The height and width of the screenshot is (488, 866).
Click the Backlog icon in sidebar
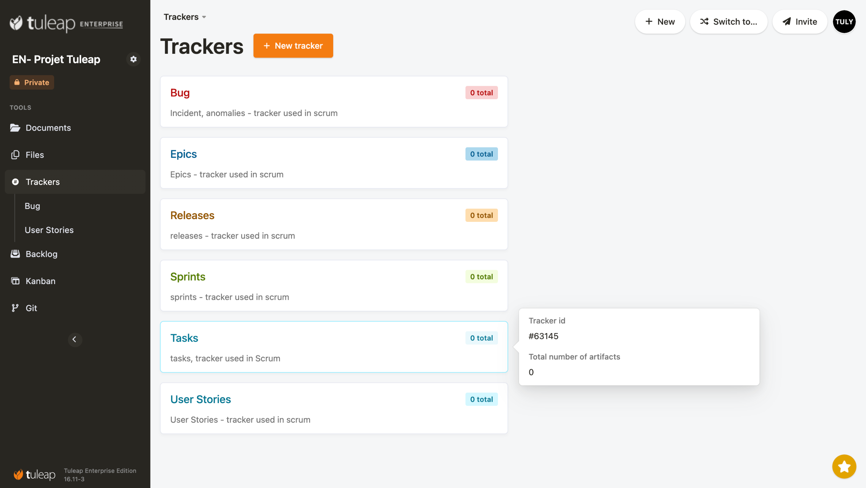(x=15, y=254)
